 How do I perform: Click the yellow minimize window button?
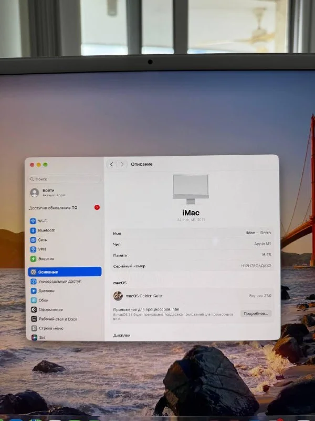coord(38,165)
